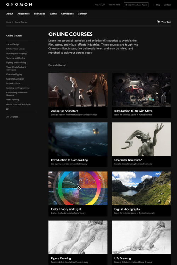The height and width of the screenshot is (265, 177).
Task: Click the Introduction to 3D with Maya title
Action: 133,111
